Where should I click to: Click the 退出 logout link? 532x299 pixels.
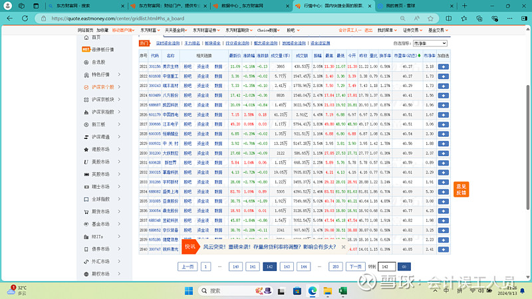coord(368,31)
